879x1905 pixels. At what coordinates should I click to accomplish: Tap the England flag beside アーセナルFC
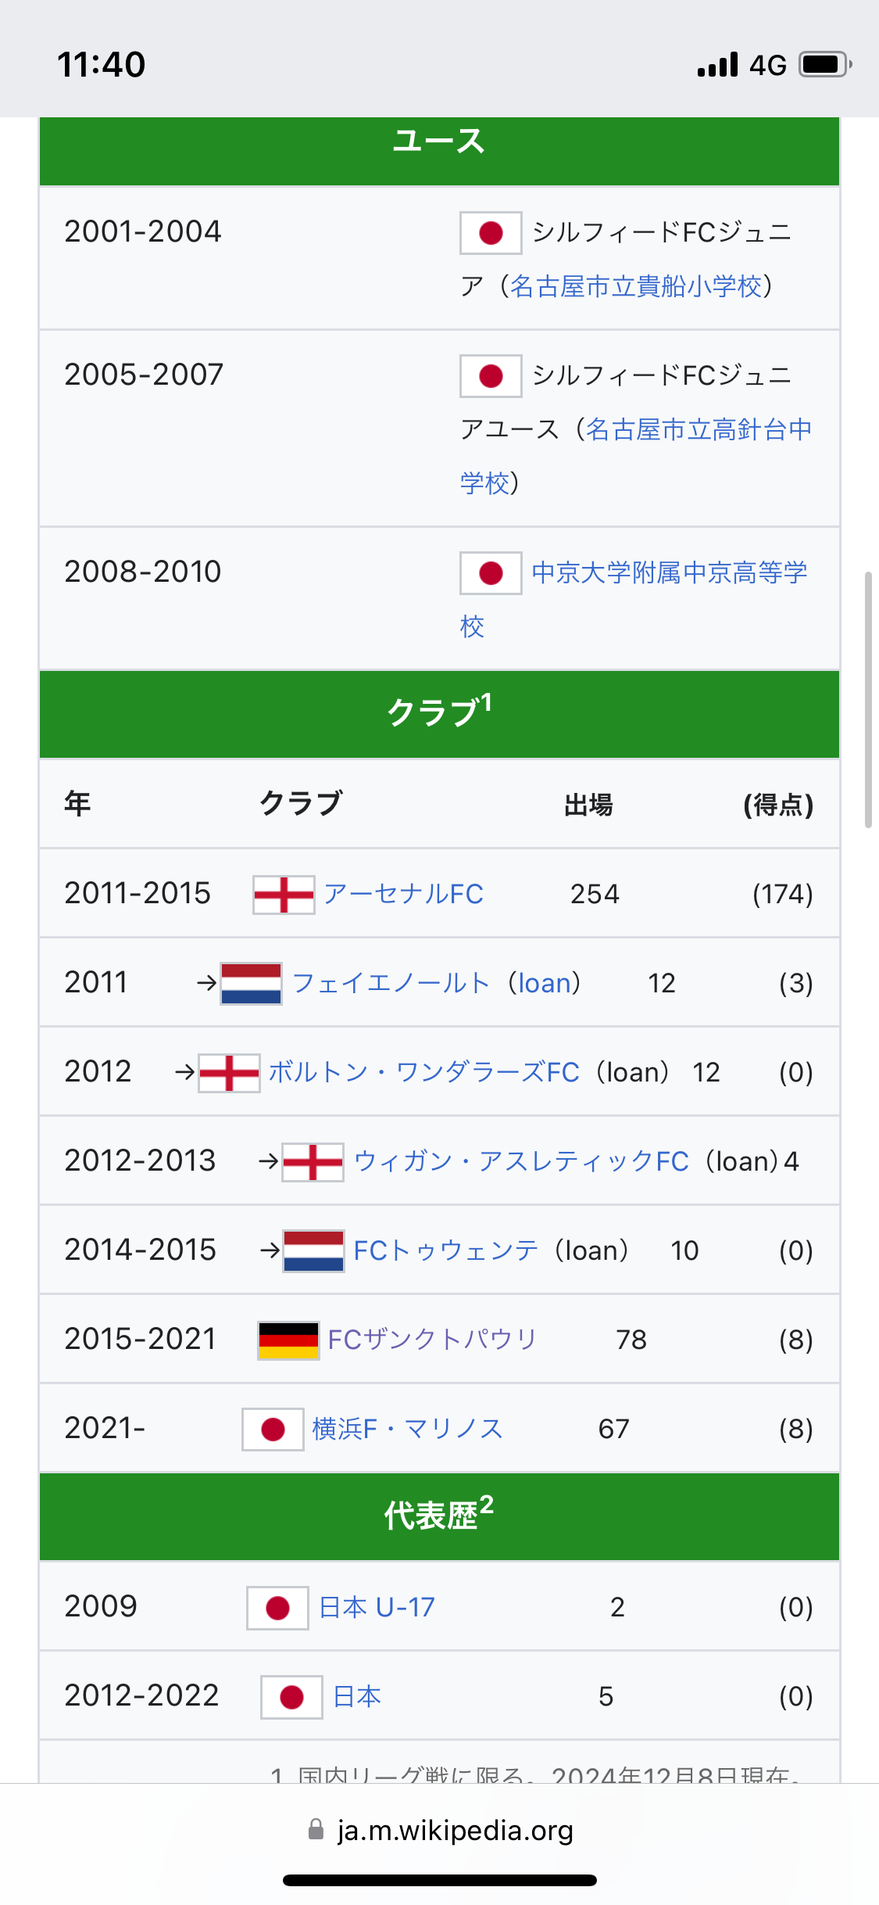[x=284, y=895]
